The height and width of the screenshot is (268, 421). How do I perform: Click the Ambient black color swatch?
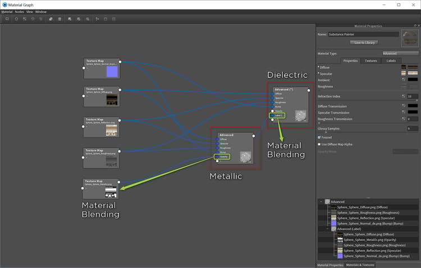pos(413,80)
